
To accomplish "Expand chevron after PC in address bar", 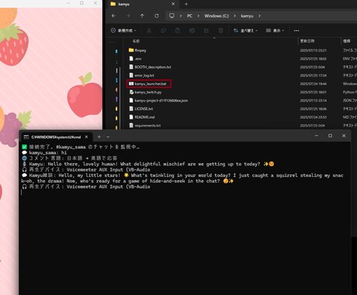I will pyautogui.click(x=199, y=16).
